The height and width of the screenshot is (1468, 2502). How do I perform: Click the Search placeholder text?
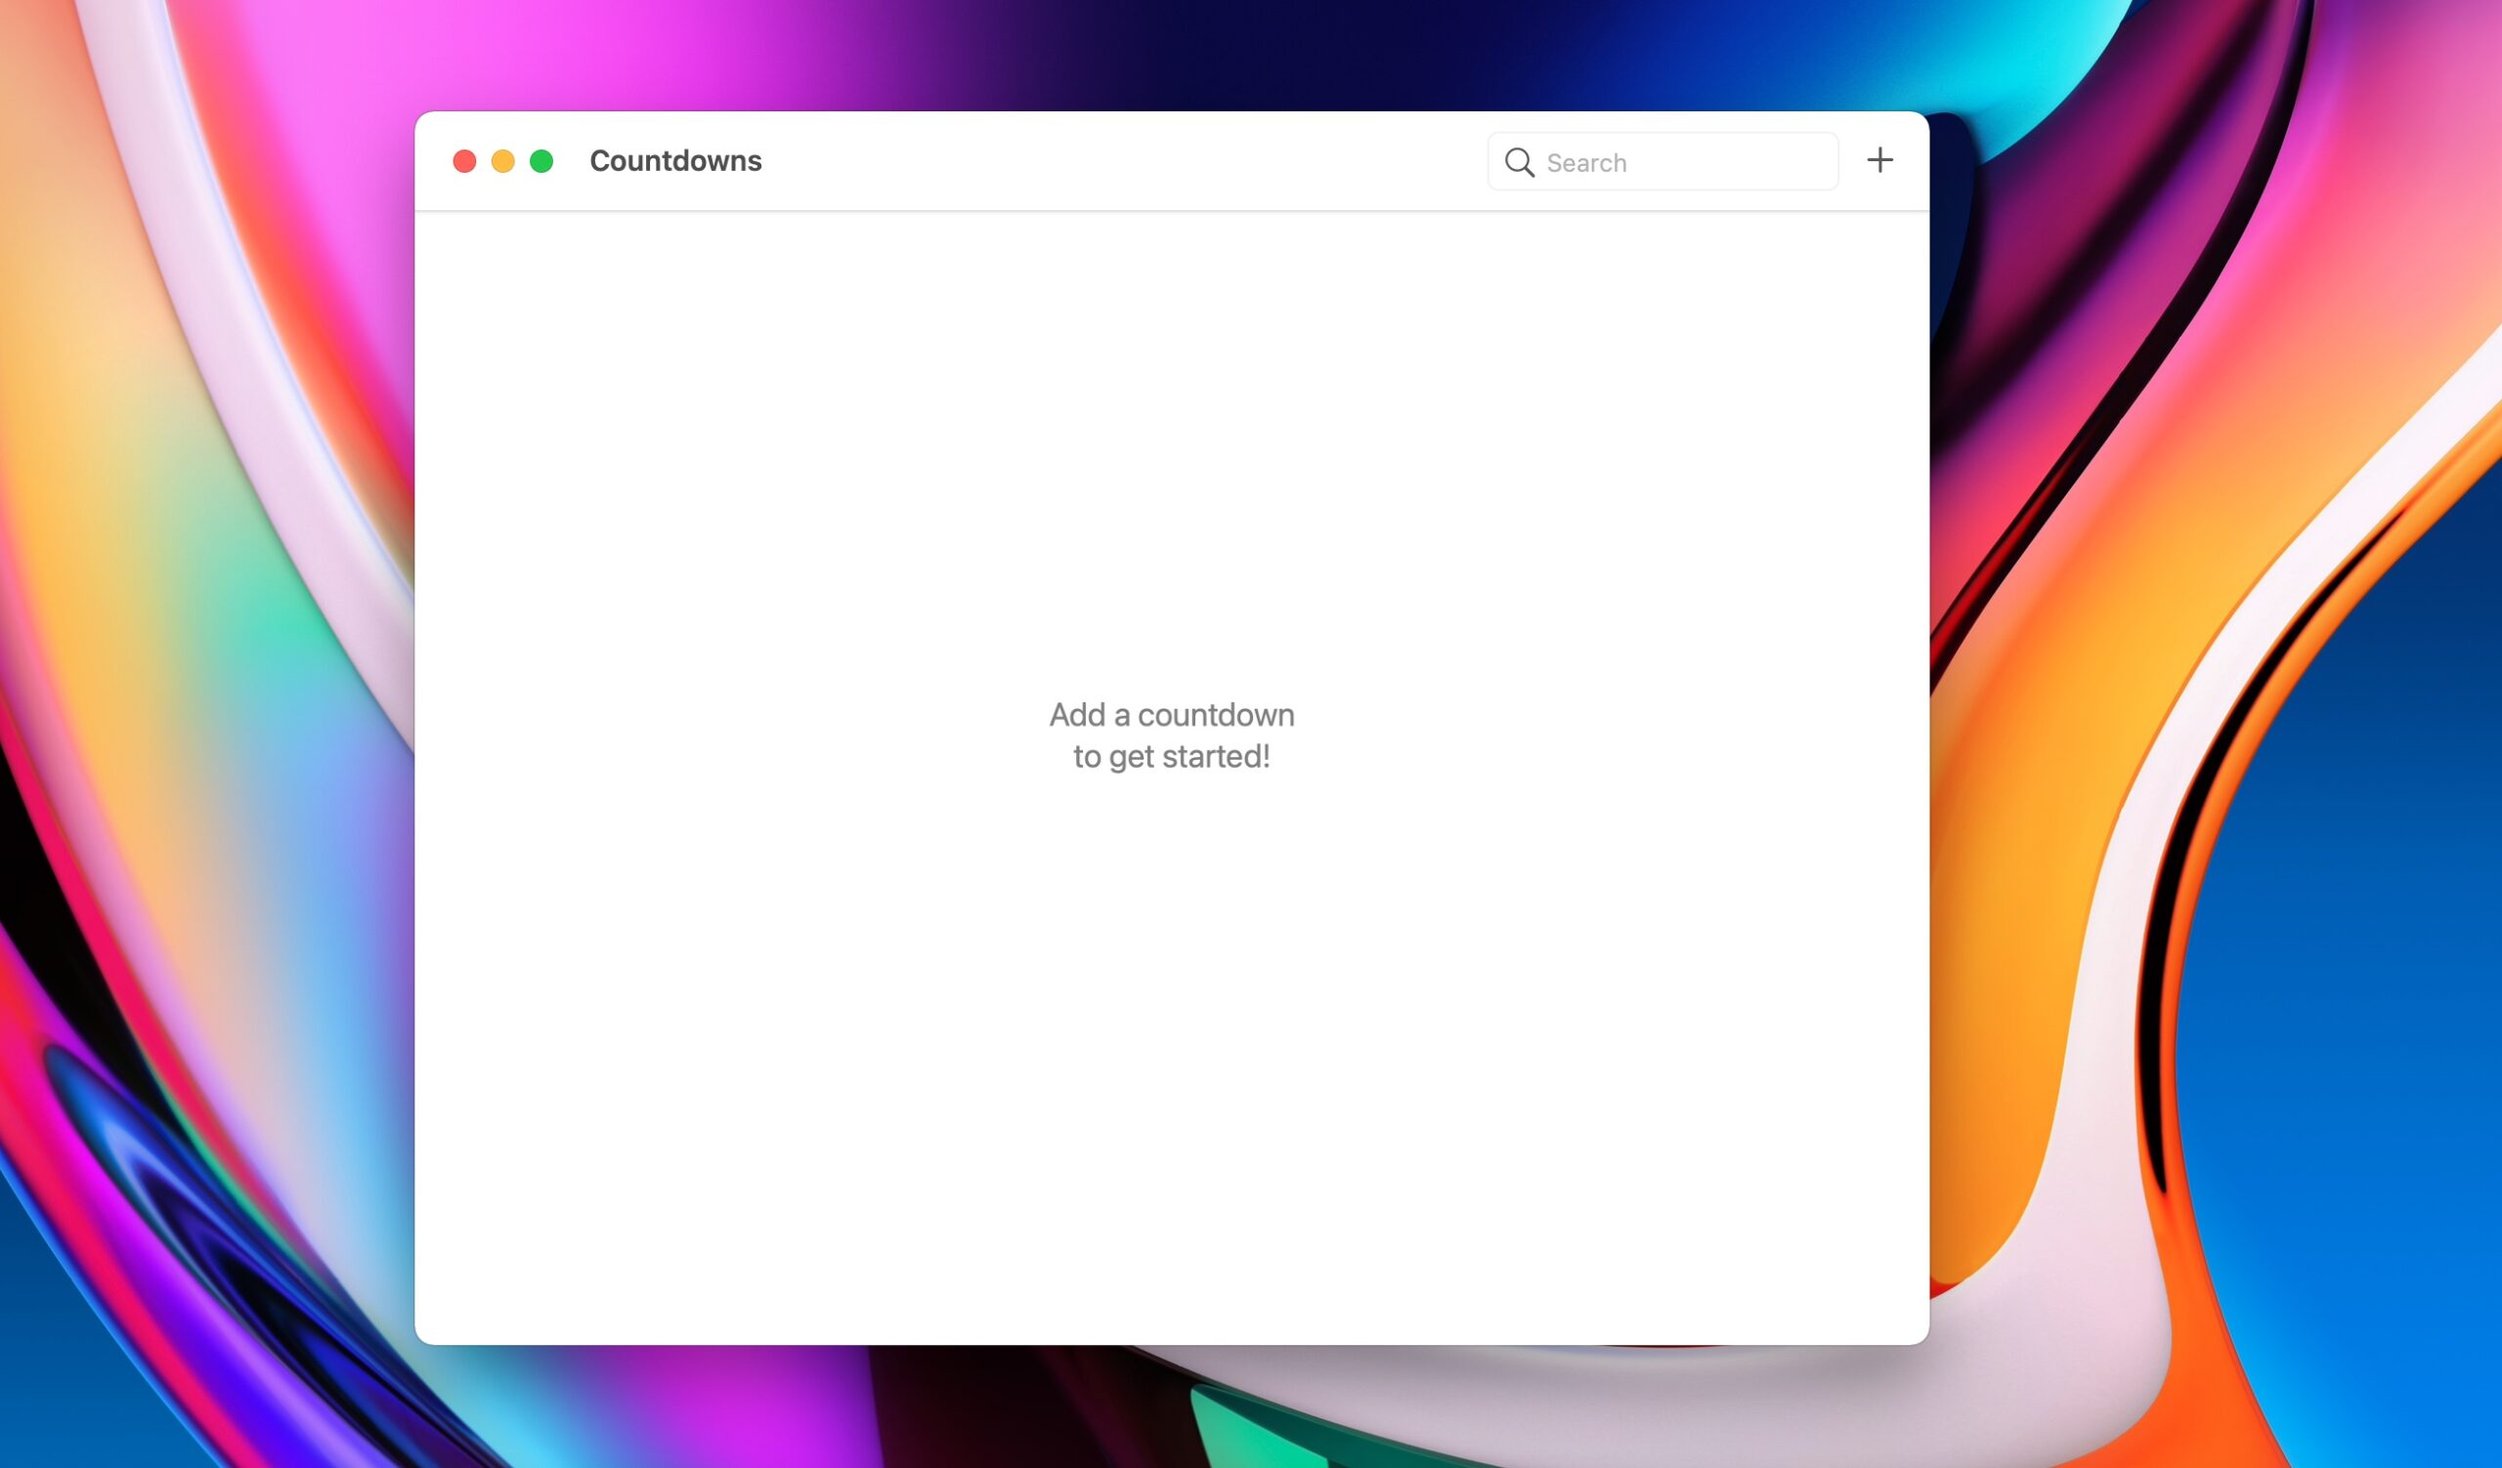pyautogui.click(x=1585, y=164)
